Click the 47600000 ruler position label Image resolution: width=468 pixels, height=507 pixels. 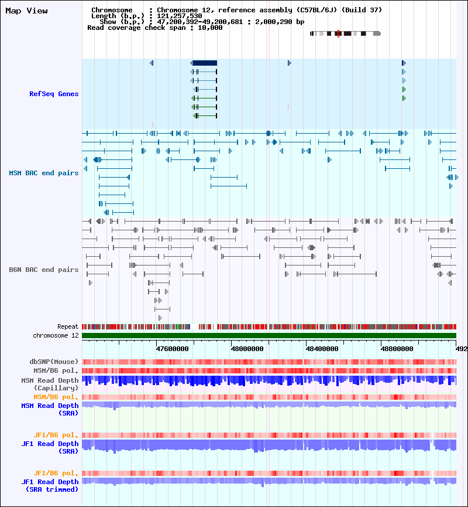(x=172, y=349)
